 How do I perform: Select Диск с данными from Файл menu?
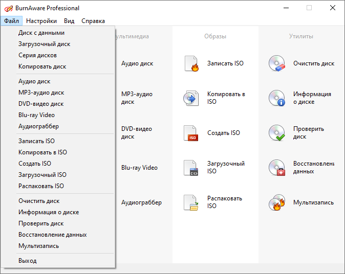click(x=41, y=33)
